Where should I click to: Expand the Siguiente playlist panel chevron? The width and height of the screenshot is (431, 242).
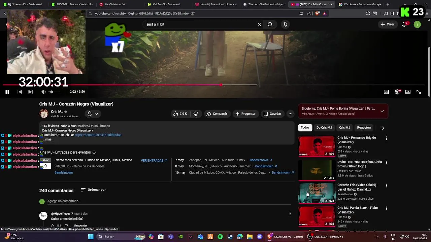tap(382, 111)
